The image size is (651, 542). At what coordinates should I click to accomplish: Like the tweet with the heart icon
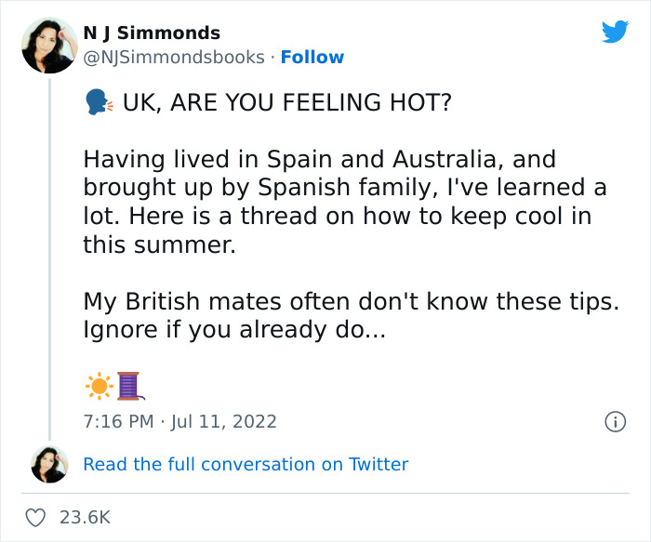(36, 517)
